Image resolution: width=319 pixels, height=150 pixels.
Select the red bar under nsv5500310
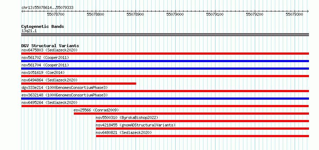(203, 121)
